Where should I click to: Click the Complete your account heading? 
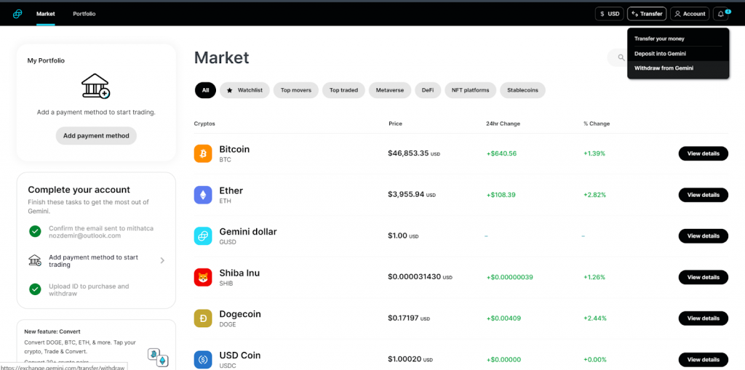pyautogui.click(x=79, y=190)
